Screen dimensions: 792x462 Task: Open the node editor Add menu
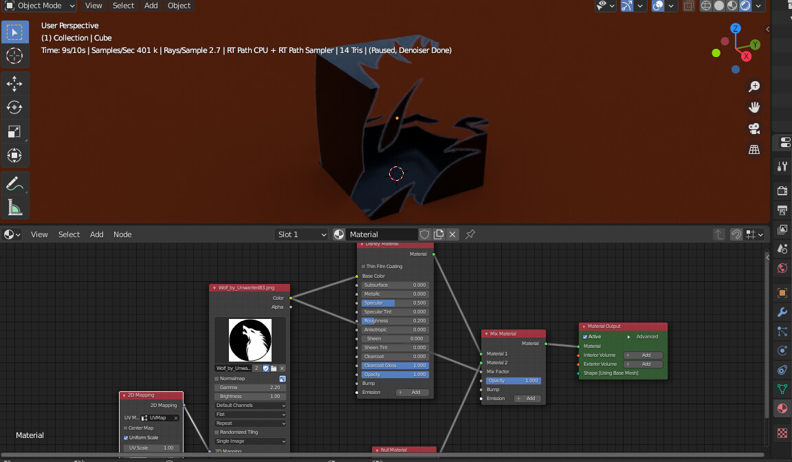[96, 234]
